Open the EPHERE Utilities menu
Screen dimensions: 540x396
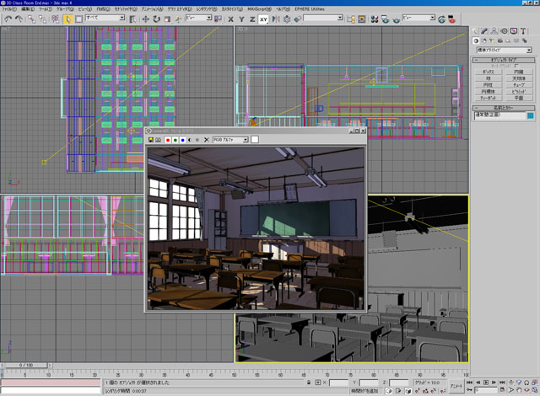point(310,9)
